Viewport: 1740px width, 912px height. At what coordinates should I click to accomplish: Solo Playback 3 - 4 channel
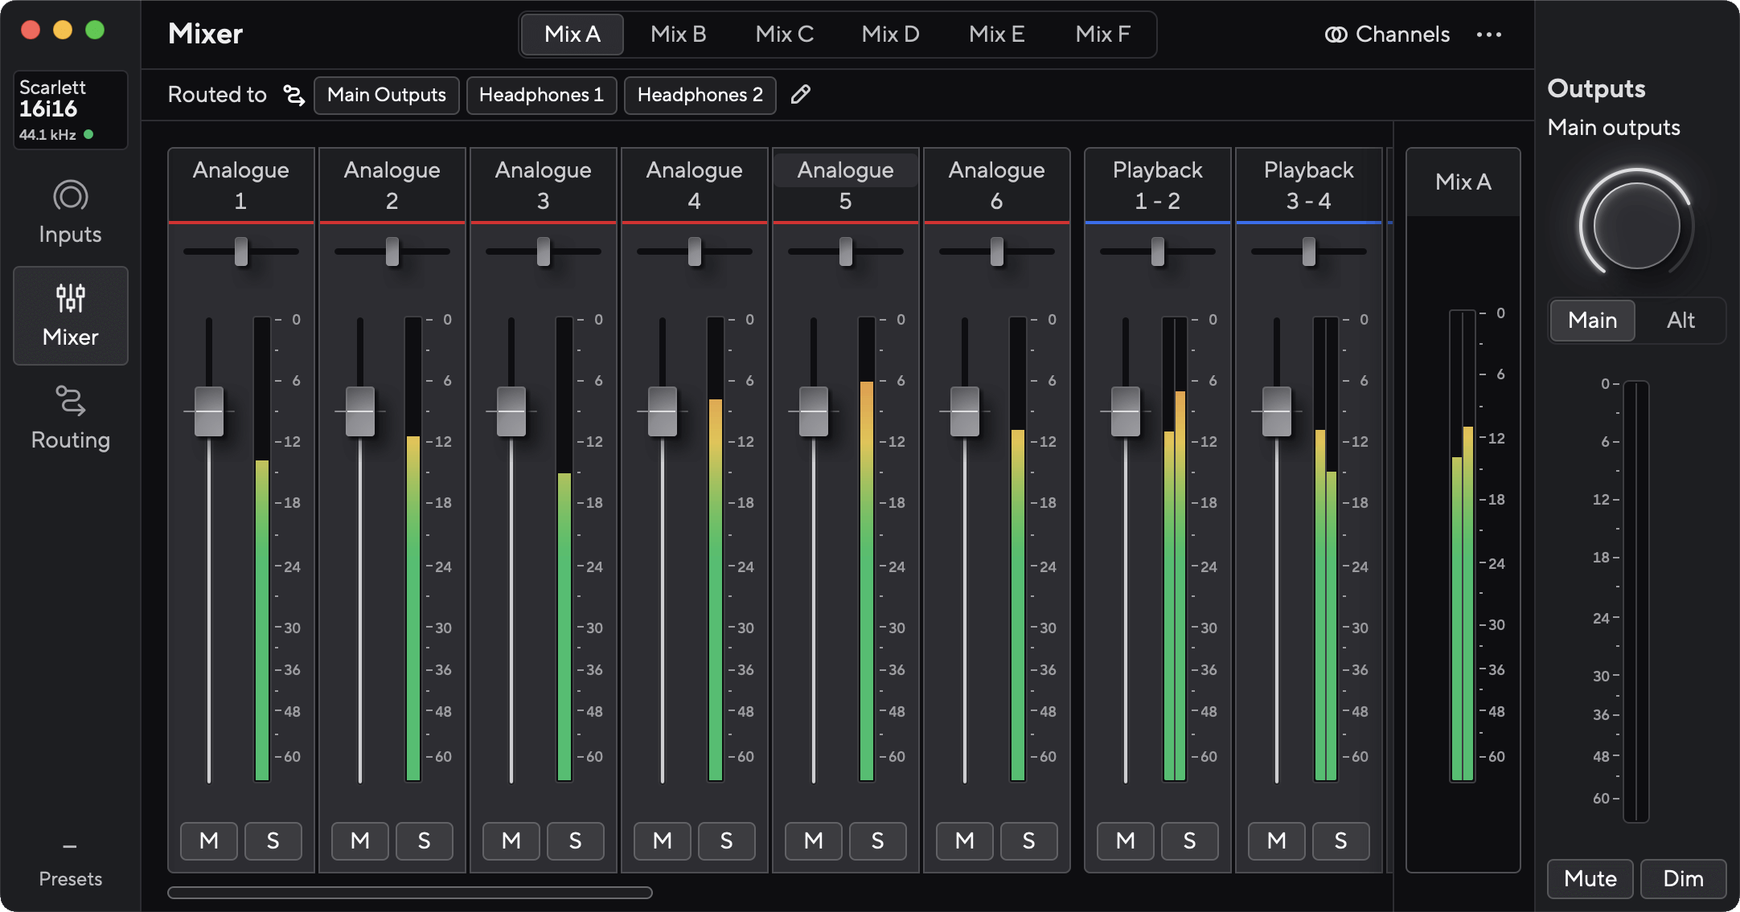pos(1341,841)
